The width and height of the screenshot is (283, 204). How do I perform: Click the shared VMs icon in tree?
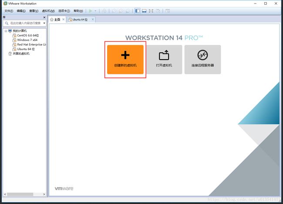pos(10,54)
